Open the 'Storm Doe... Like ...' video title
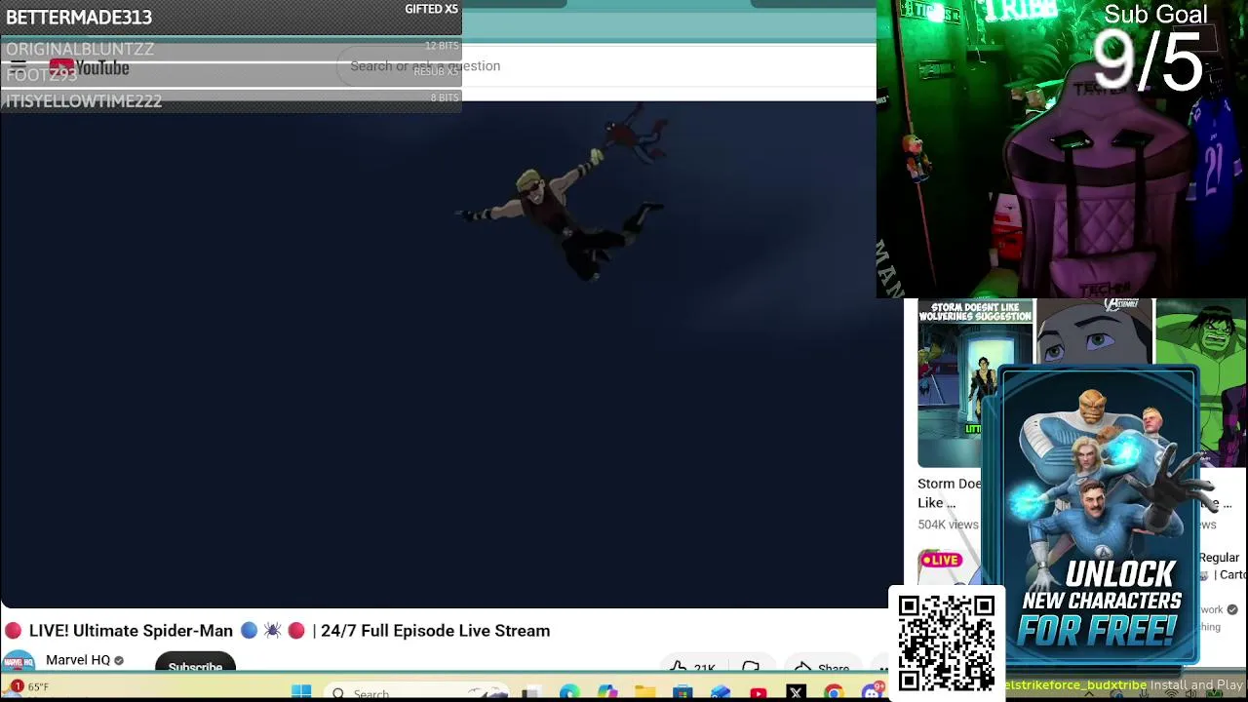Screen dimensions: 1248x702 (949, 493)
